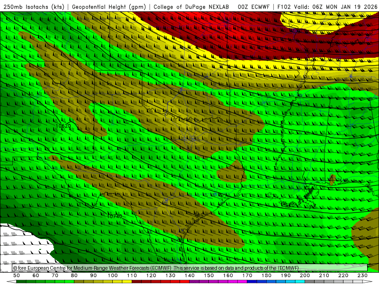This screenshot has width=379, height=284.
Task: Click the '190' colorbar value
Action: click(x=286, y=275)
